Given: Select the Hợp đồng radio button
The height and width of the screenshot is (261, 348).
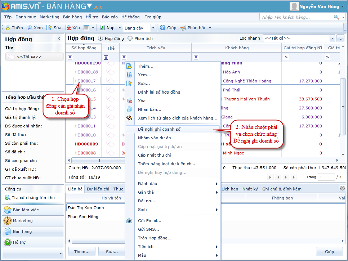Looking at the screenshot, I should [101, 38].
